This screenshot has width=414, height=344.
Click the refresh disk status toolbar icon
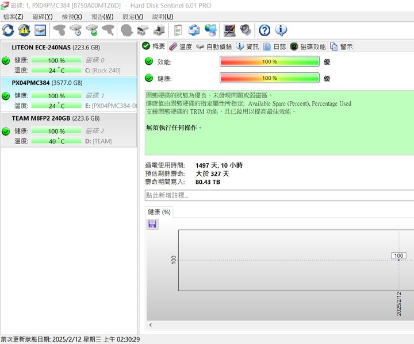coord(8,30)
